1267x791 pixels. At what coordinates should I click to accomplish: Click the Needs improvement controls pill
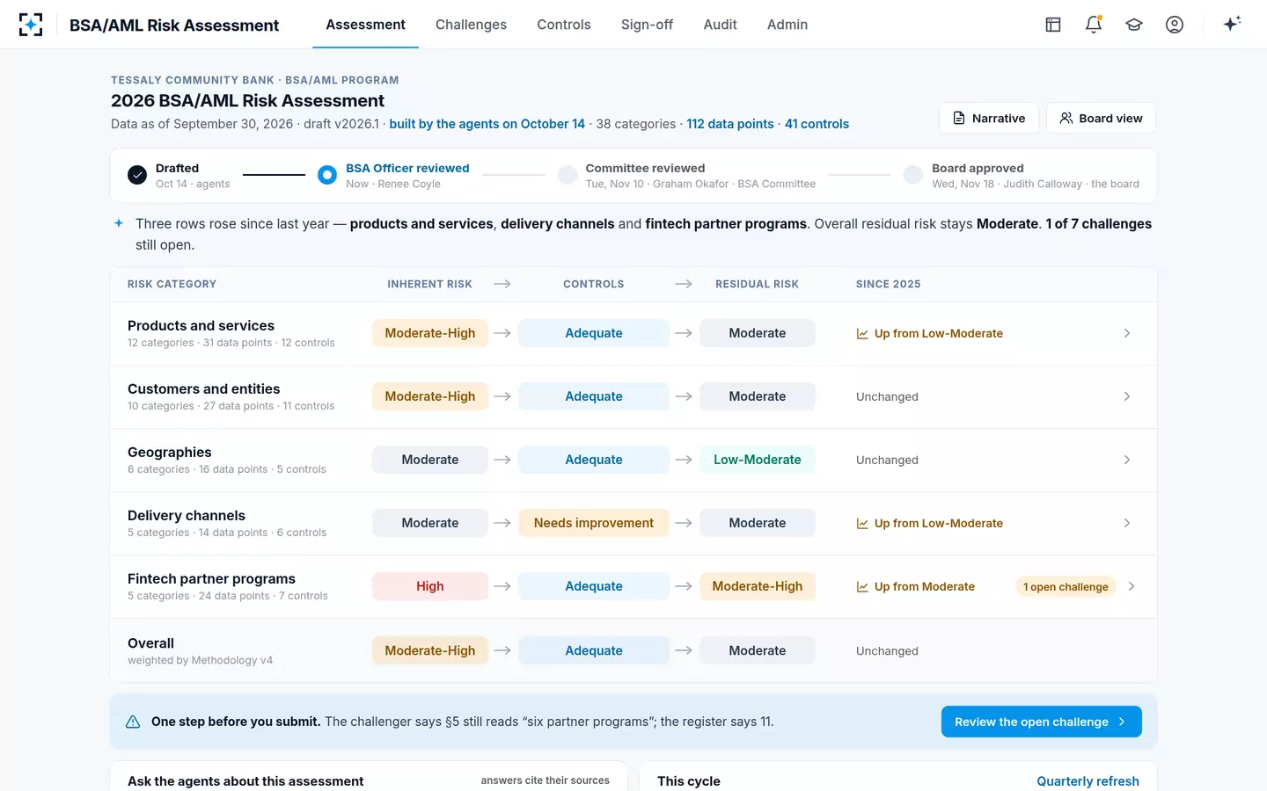(594, 523)
